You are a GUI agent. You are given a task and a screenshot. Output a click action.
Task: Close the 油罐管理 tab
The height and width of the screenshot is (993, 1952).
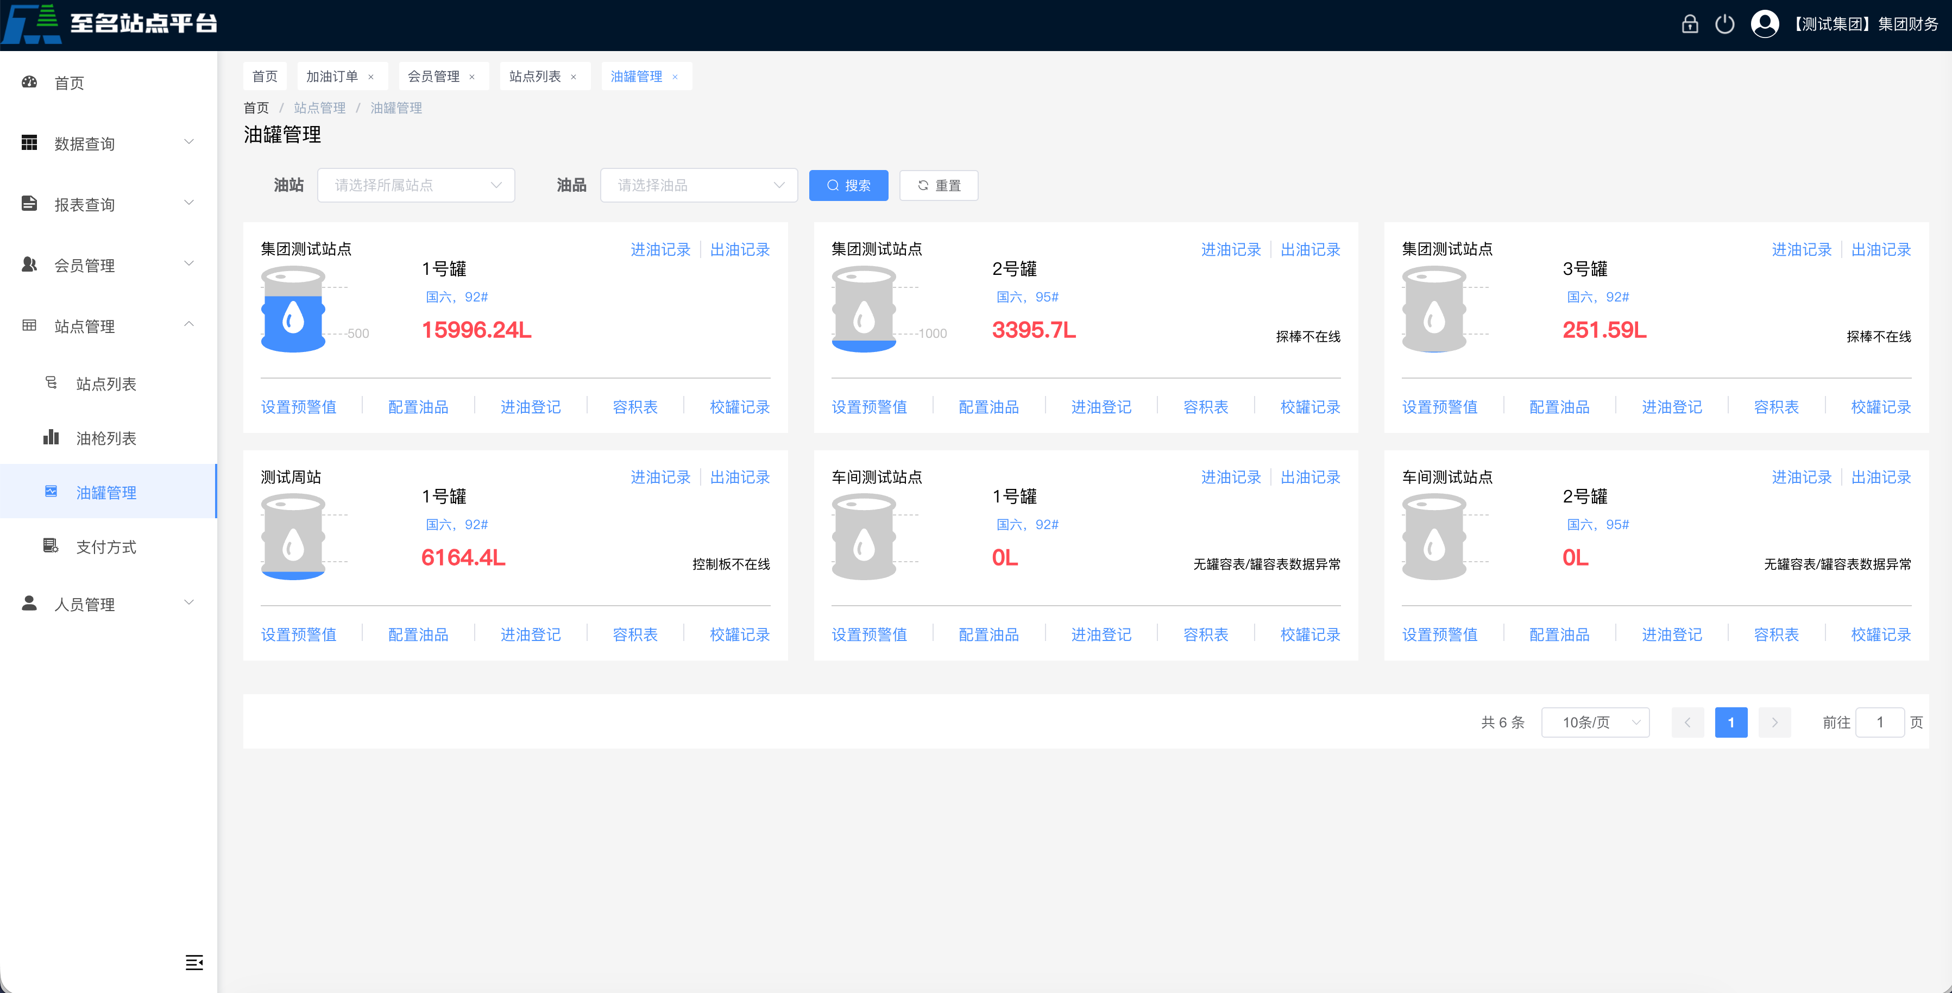tap(675, 77)
